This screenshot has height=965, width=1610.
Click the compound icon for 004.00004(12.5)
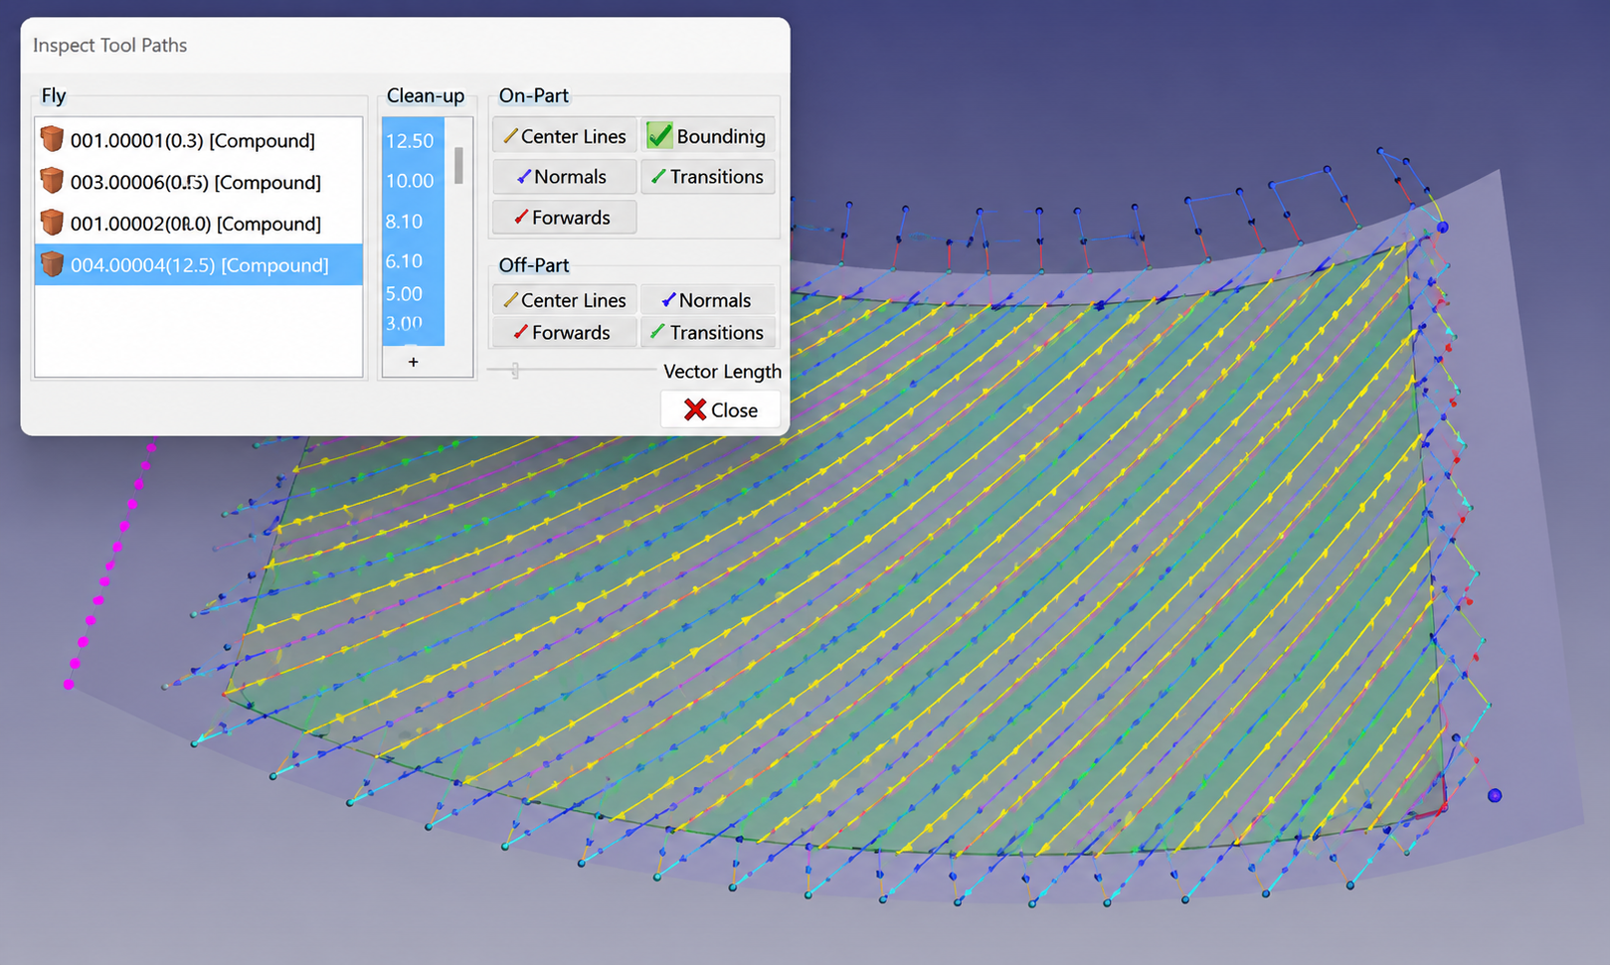point(52,264)
